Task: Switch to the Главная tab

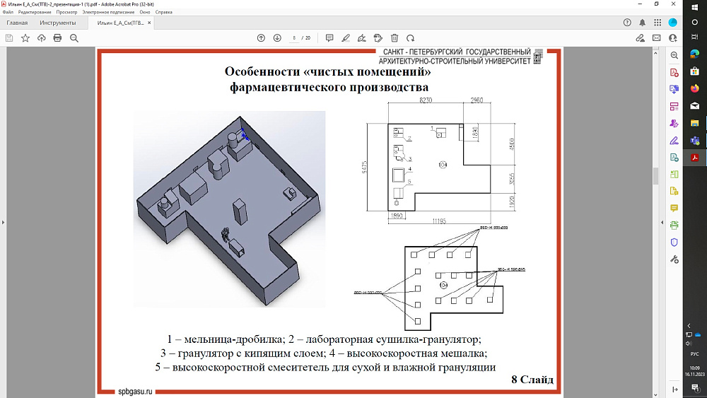Action: tap(17, 23)
